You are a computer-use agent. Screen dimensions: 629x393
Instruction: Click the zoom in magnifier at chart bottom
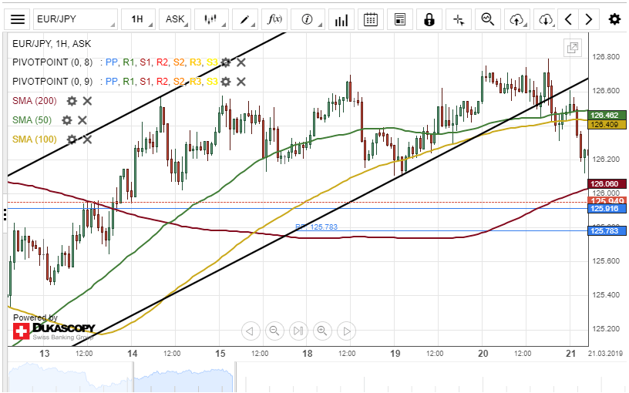[x=322, y=331]
